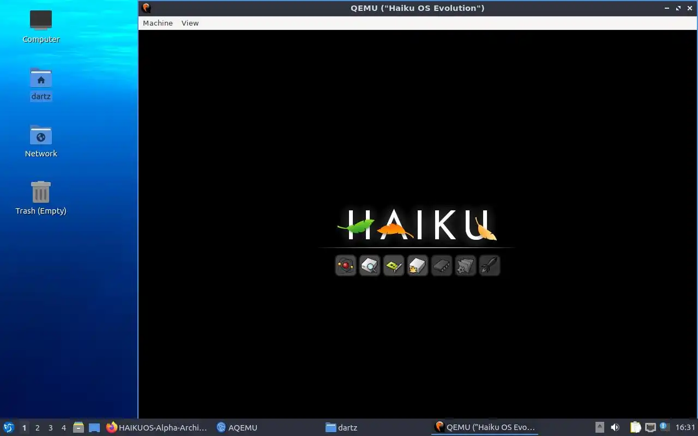Click the rocket launch boot icon

pos(490,266)
